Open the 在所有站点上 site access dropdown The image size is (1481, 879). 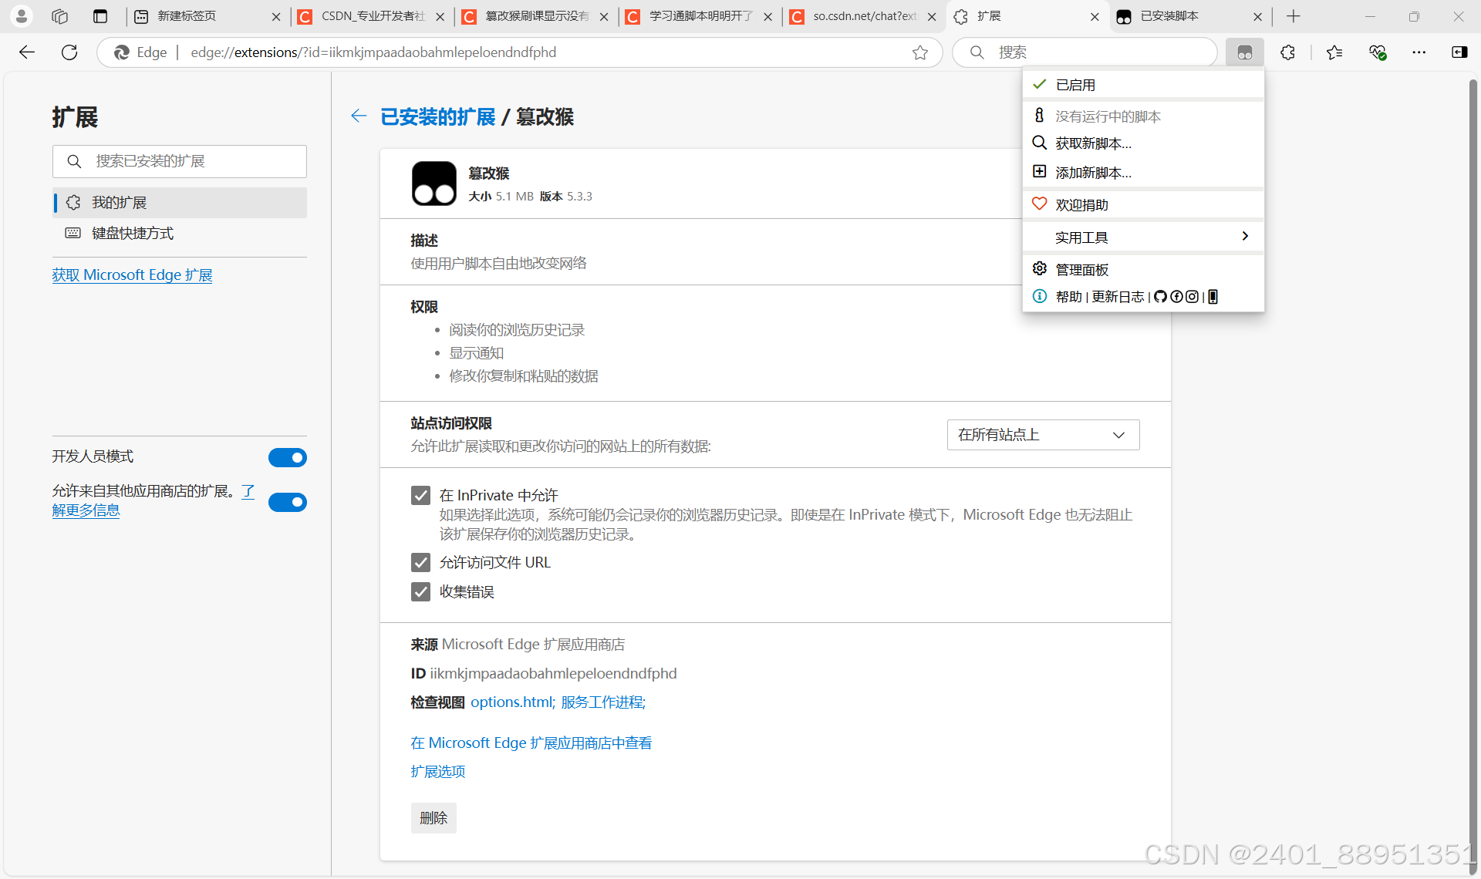[x=1043, y=435]
